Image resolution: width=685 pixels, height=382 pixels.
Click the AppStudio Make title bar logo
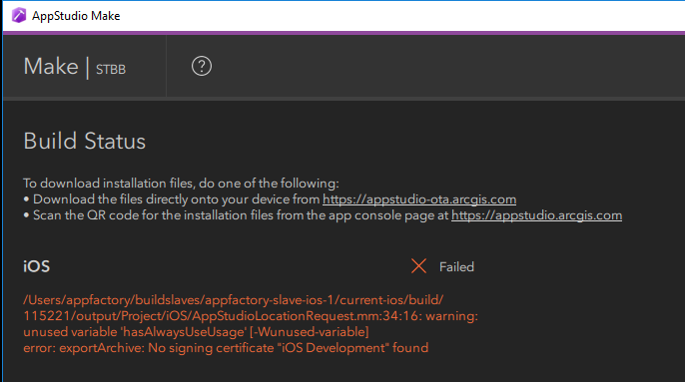[19, 16]
